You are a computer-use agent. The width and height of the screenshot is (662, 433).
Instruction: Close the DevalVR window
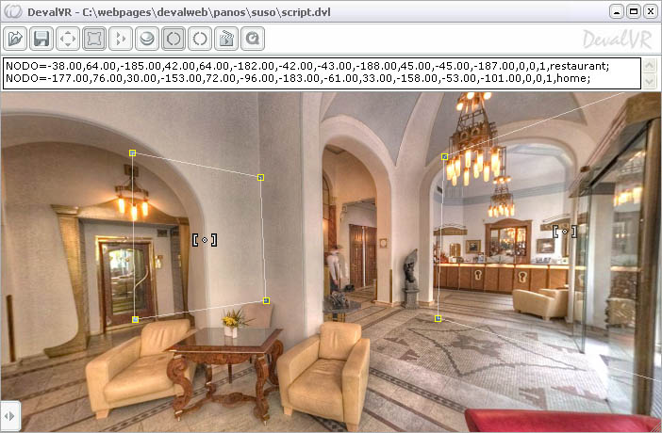point(651,11)
